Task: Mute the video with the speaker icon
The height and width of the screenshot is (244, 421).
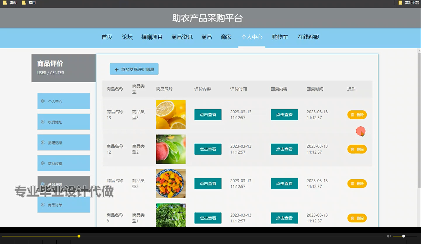Action: pos(388,236)
